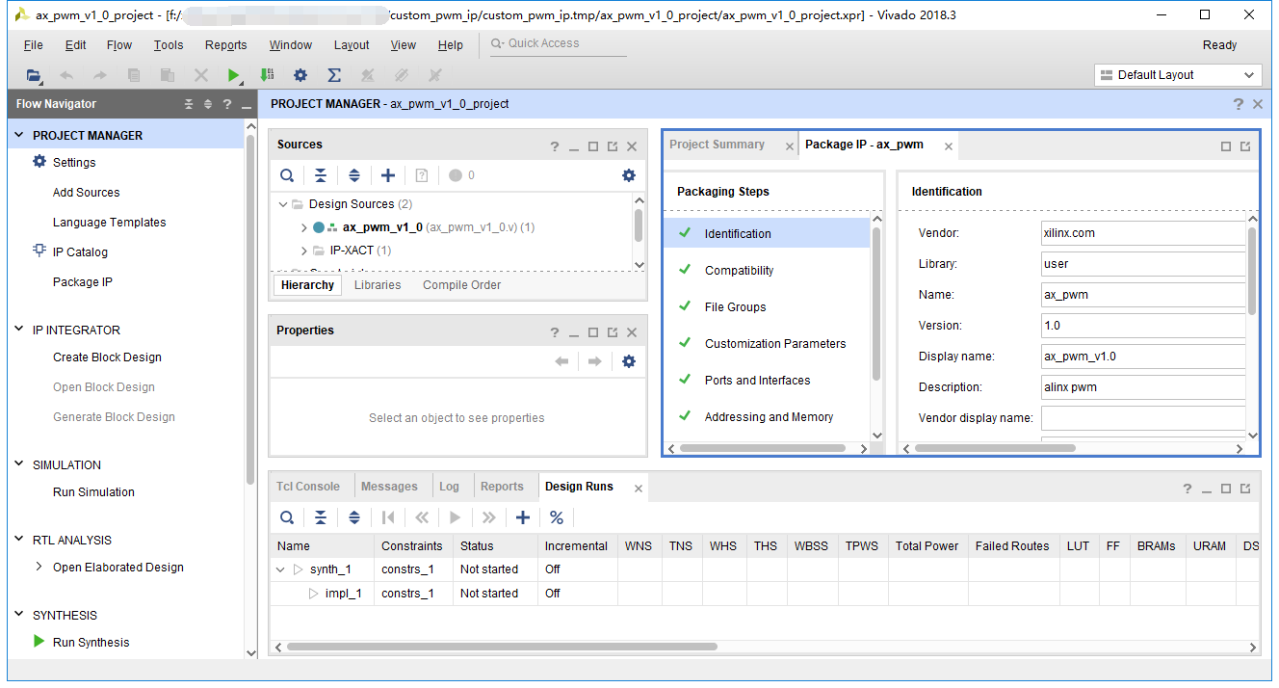Create a new run with plus icon

point(523,517)
